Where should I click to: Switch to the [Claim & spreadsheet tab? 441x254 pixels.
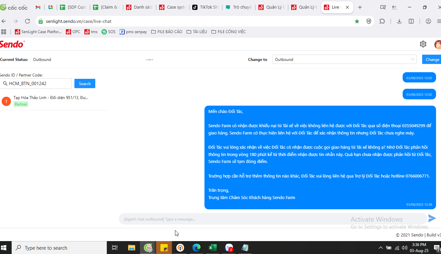(x=106, y=7)
